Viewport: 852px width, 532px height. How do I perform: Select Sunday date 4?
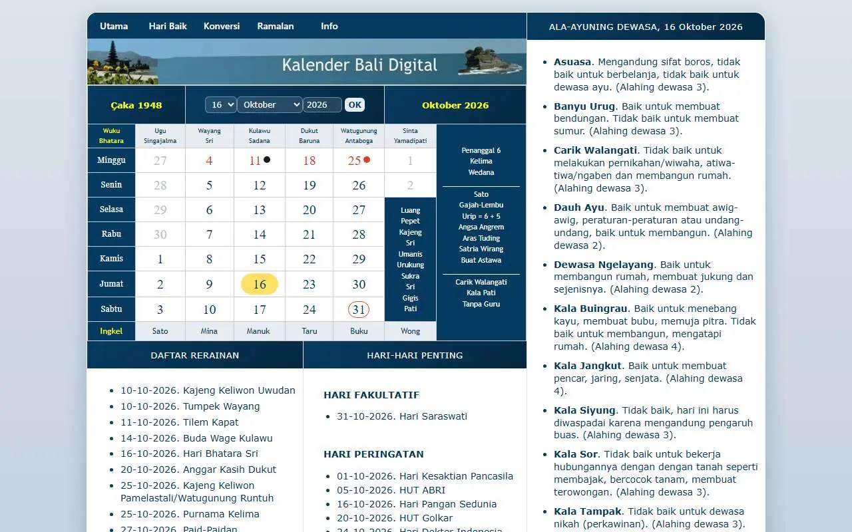tap(209, 160)
